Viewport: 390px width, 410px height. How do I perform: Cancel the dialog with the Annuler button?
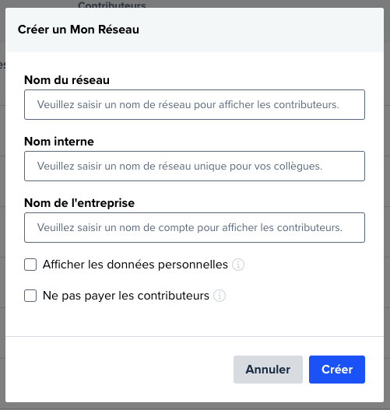click(268, 370)
